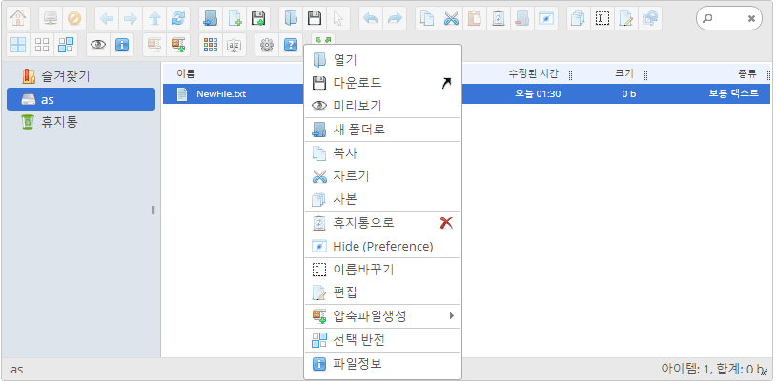Select the as volume in sidebar
776x383 pixels.
[x=81, y=99]
